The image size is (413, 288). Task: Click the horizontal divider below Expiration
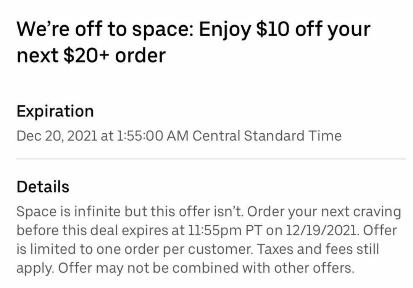211,159
